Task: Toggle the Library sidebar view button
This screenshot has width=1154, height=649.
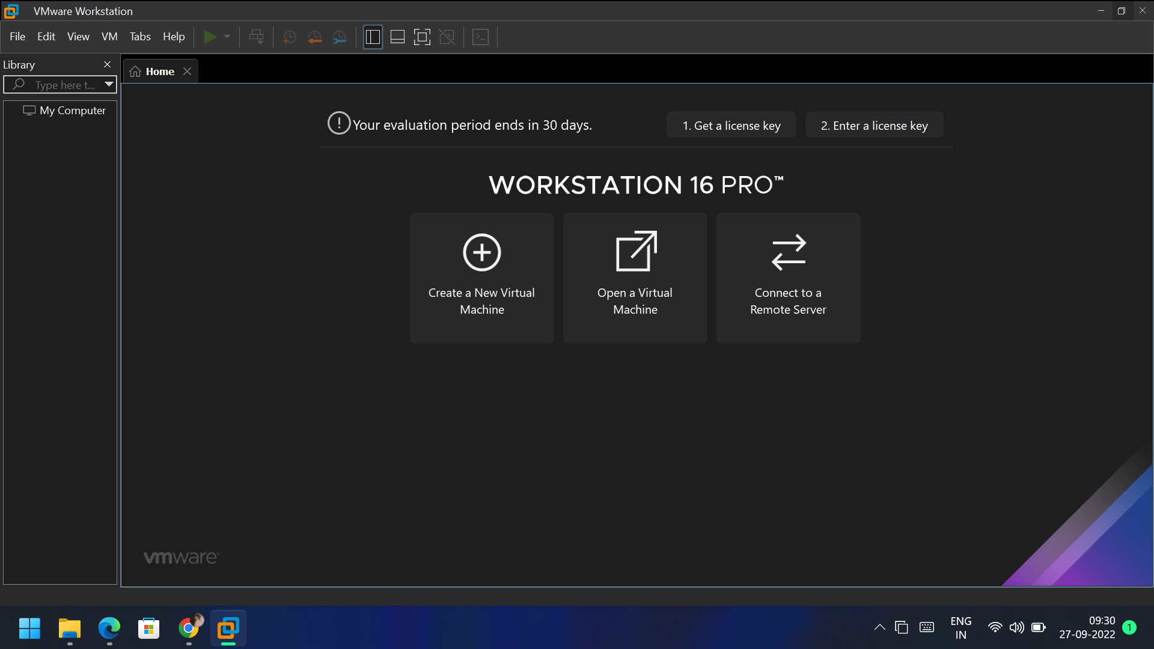Action: (x=373, y=37)
